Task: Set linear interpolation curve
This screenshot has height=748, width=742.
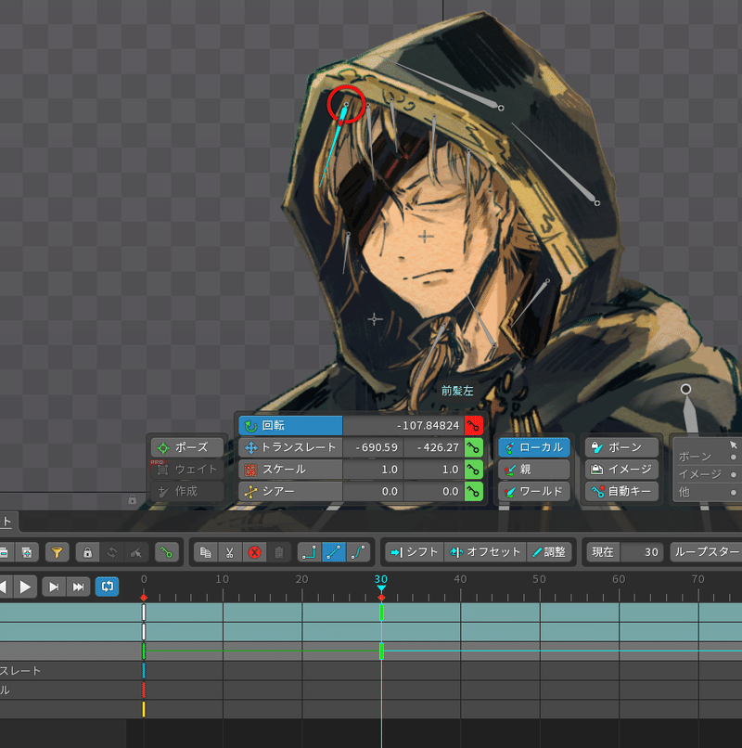Action: click(x=334, y=552)
